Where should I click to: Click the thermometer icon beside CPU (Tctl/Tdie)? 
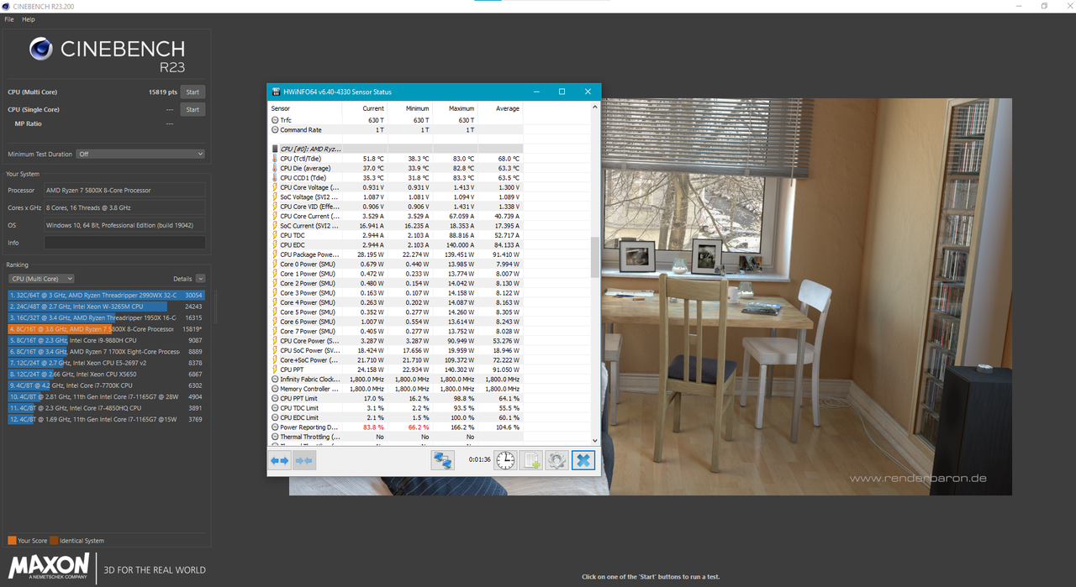pyautogui.click(x=275, y=159)
